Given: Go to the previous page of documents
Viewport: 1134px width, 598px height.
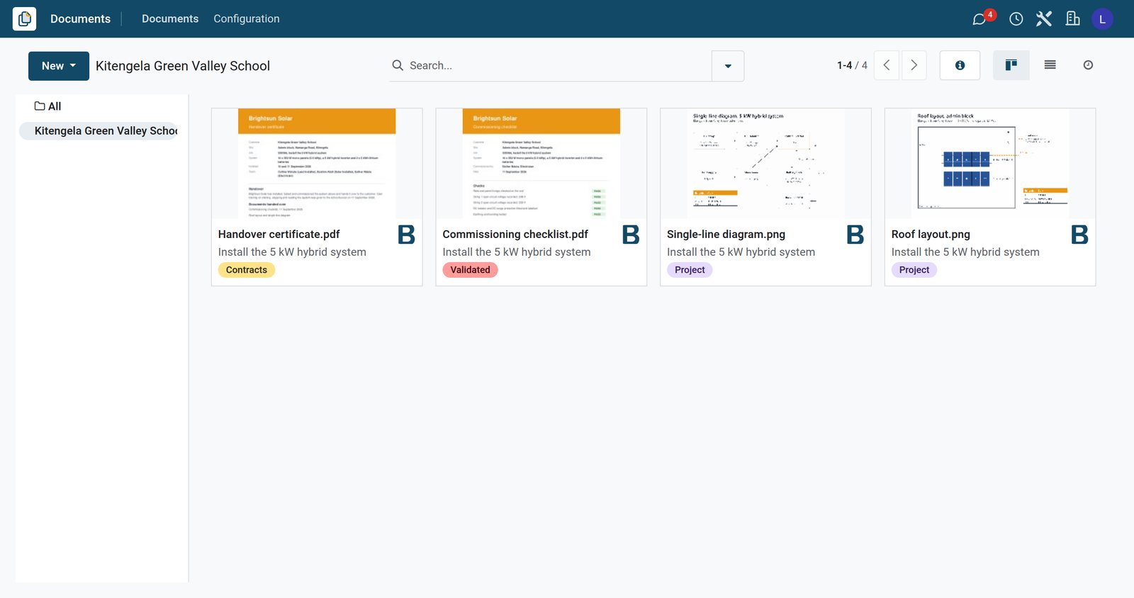Looking at the screenshot, I should (887, 65).
